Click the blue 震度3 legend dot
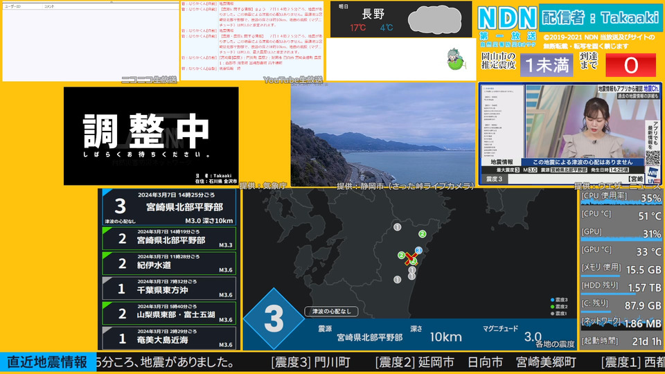This screenshot has height=374, width=665. coord(552,300)
